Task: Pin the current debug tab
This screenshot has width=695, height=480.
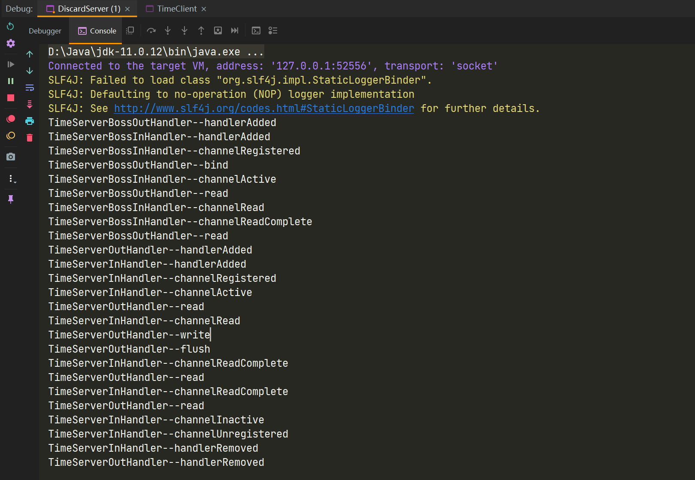Action: coord(11,199)
